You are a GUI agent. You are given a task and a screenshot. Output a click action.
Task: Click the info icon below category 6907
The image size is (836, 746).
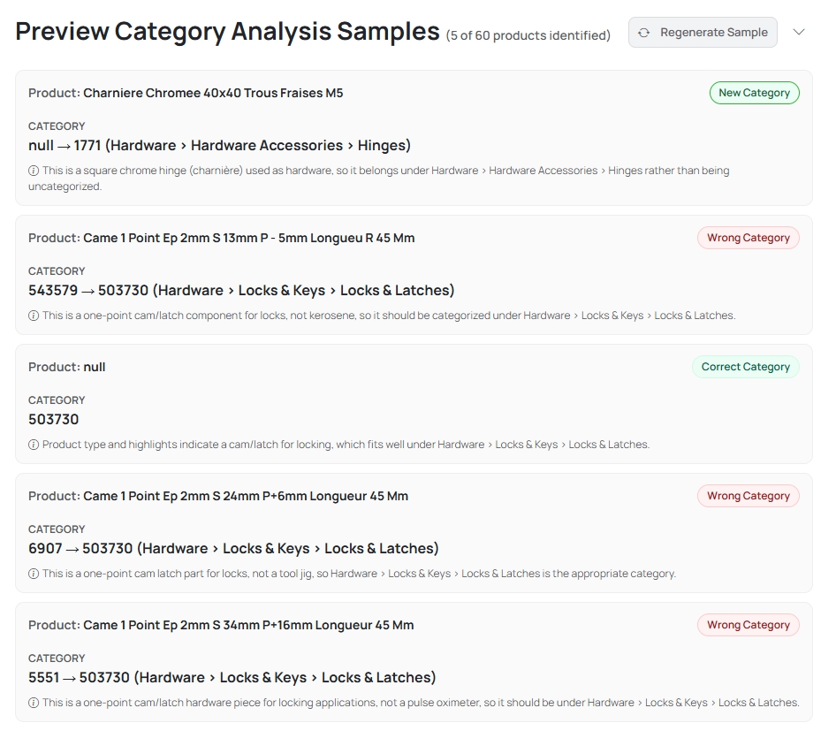34,574
